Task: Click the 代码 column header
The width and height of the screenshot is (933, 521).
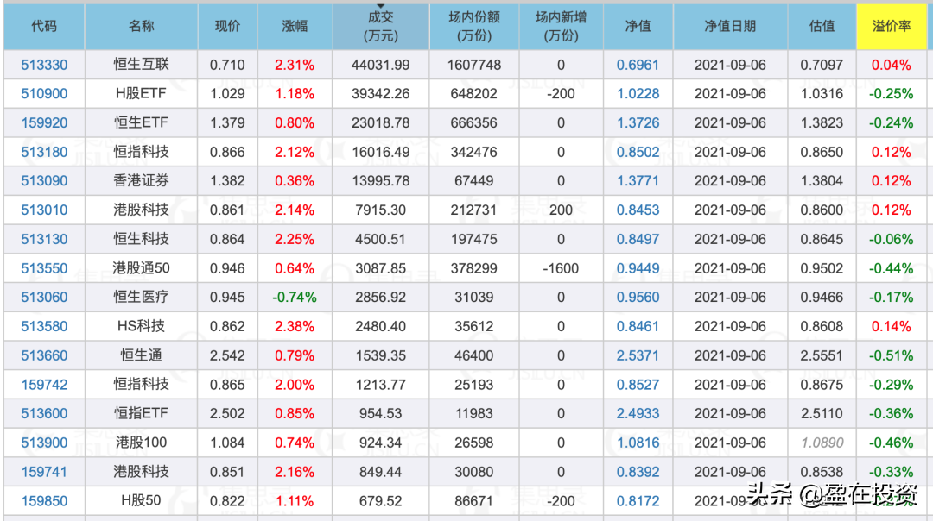Action: (x=44, y=27)
